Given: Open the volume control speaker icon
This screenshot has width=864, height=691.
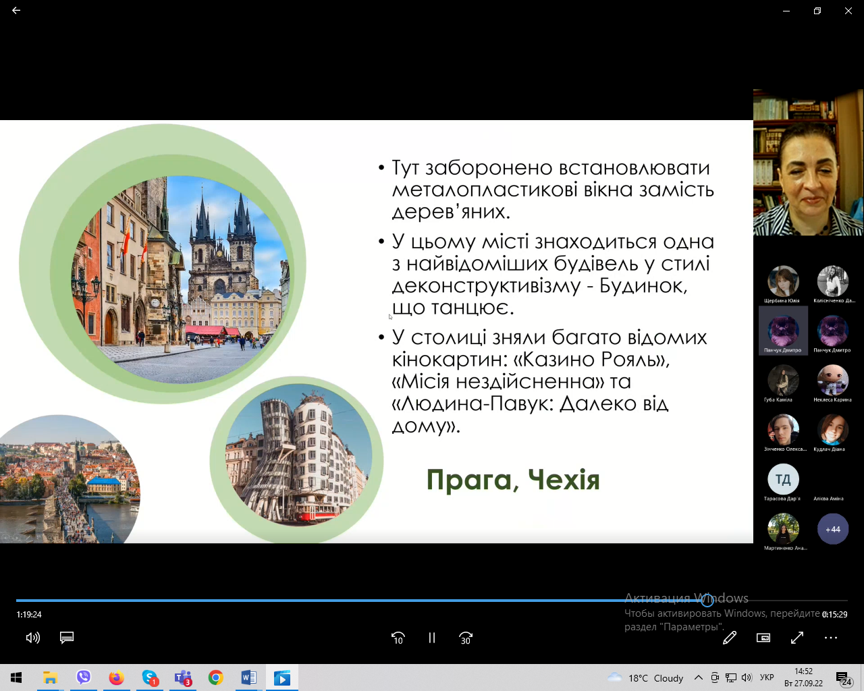Looking at the screenshot, I should [x=32, y=638].
